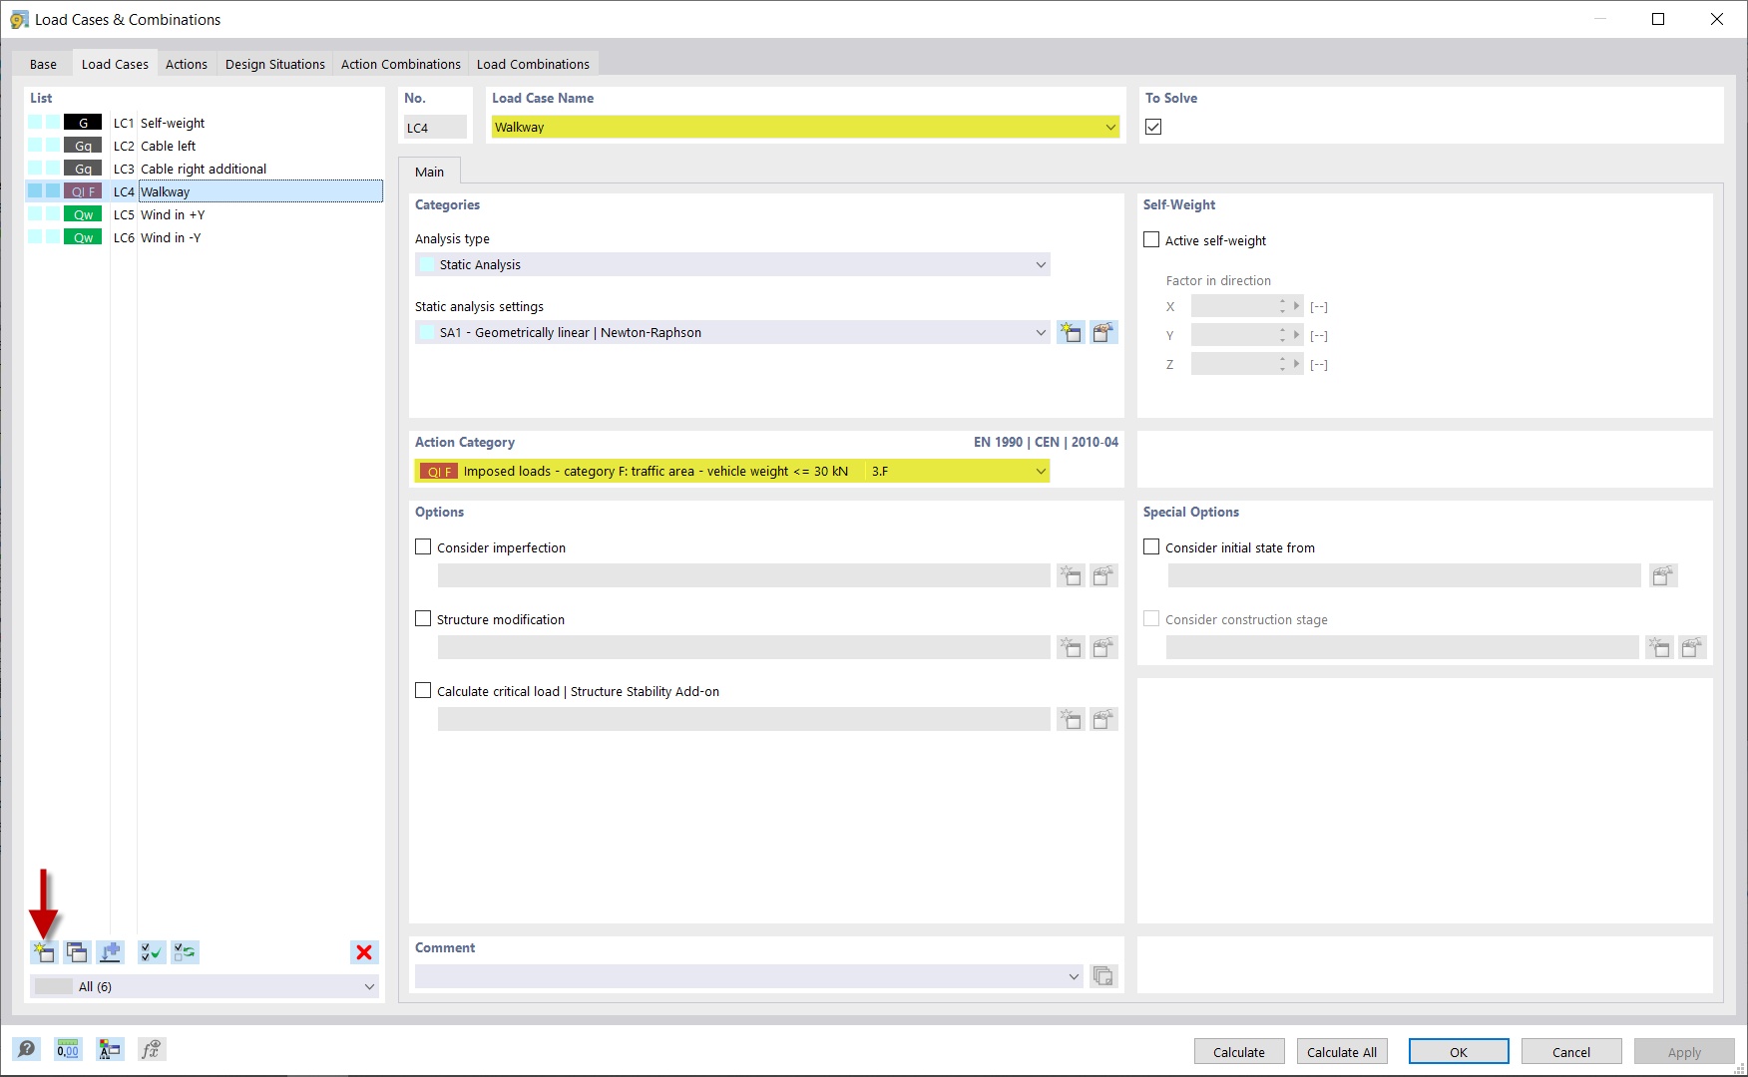The image size is (1748, 1077).
Task: Click the Consider construction stage checkbox
Action: [1151, 619]
